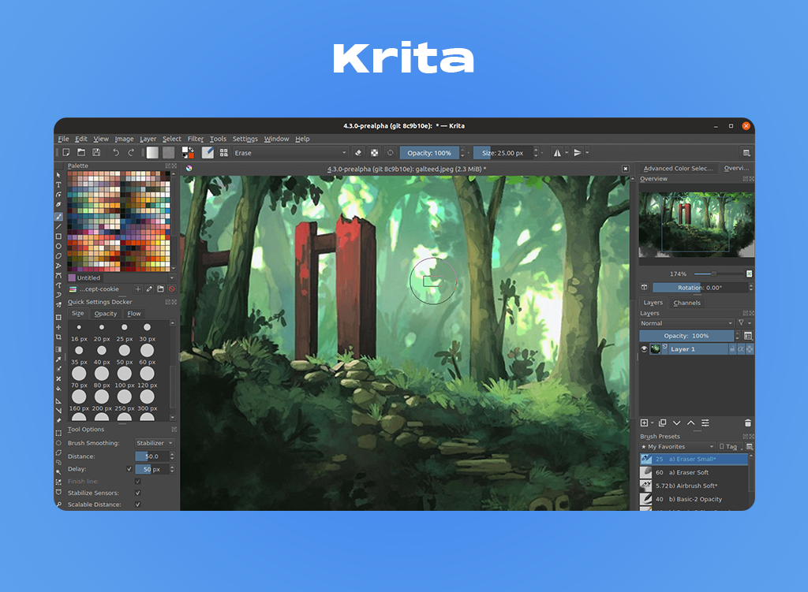Select the Eraser Soft brush preset
The width and height of the screenshot is (808, 592).
694,472
